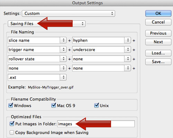Image resolution: width=173 pixels, height=138 pixels.
Task: Click the Load... button
Action: point(158,53)
